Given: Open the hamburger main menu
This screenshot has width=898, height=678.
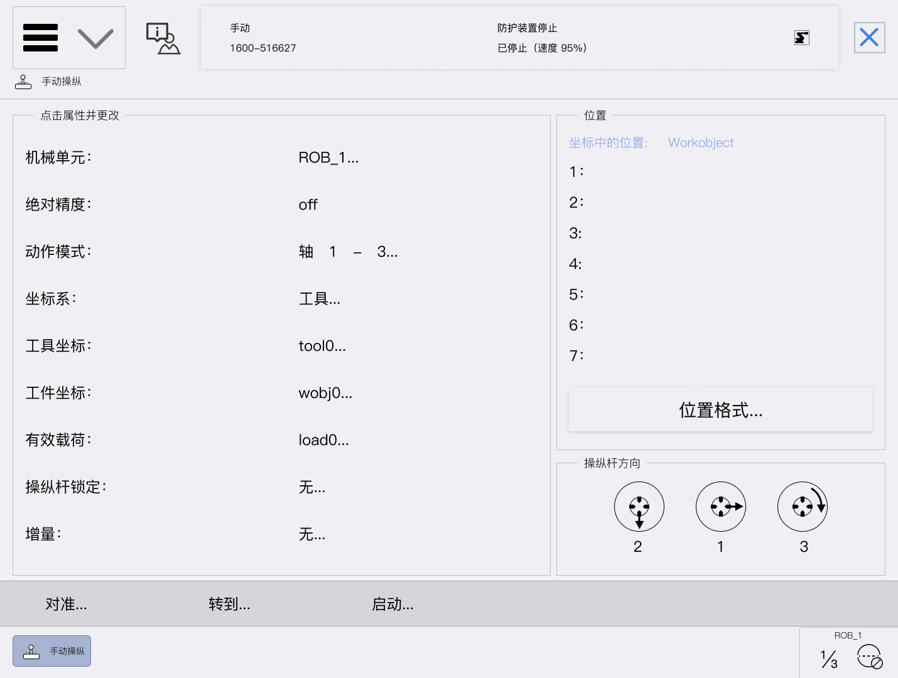Looking at the screenshot, I should 41,38.
